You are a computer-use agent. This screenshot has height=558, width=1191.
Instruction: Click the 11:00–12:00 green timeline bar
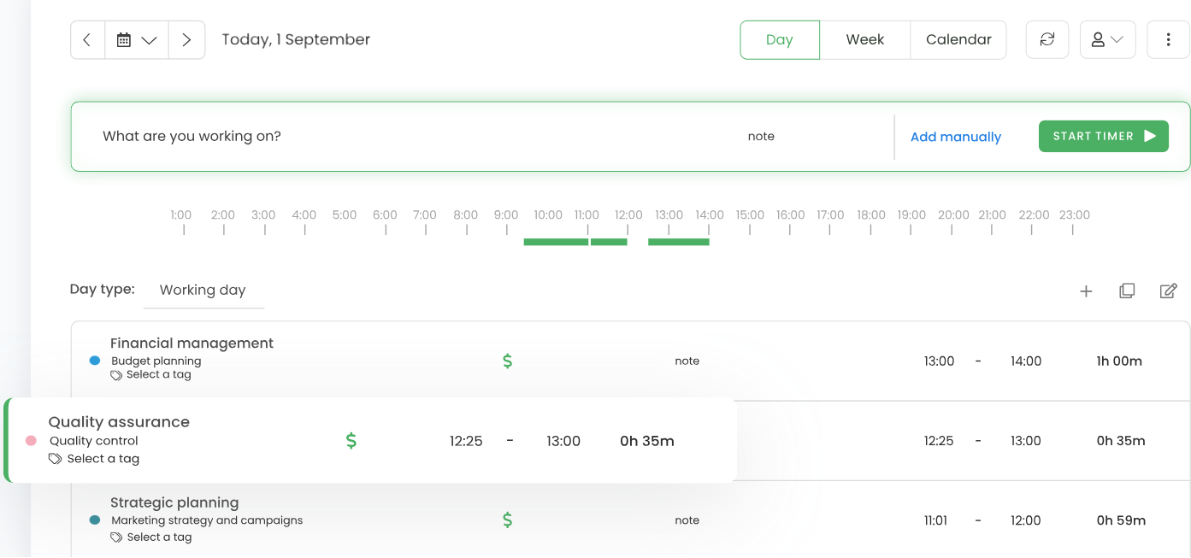click(x=609, y=243)
